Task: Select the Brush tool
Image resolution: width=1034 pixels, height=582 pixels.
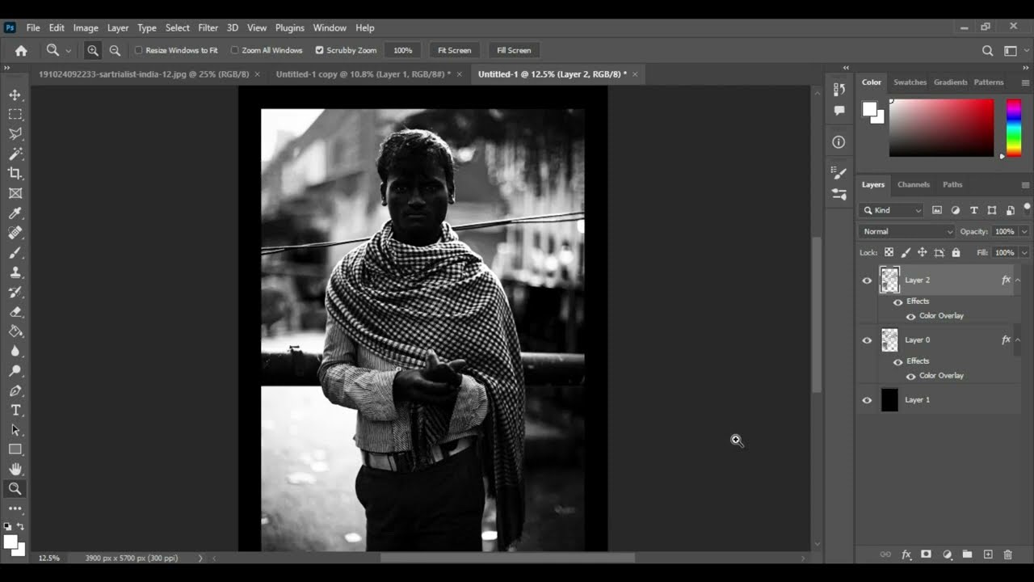Action: point(15,253)
